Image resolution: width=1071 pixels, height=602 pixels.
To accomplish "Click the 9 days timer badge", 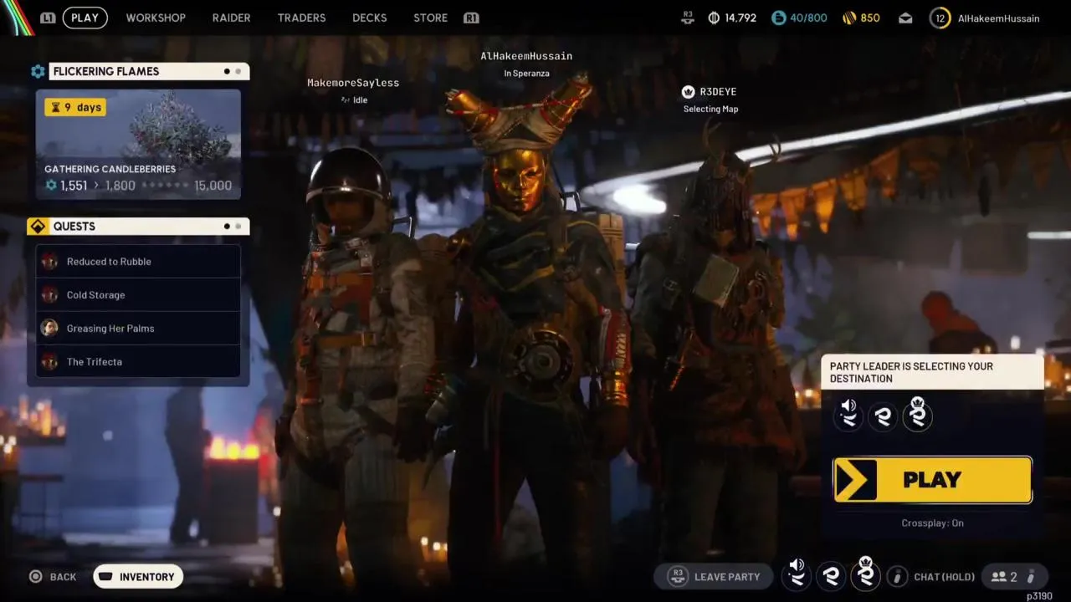I will [x=75, y=107].
